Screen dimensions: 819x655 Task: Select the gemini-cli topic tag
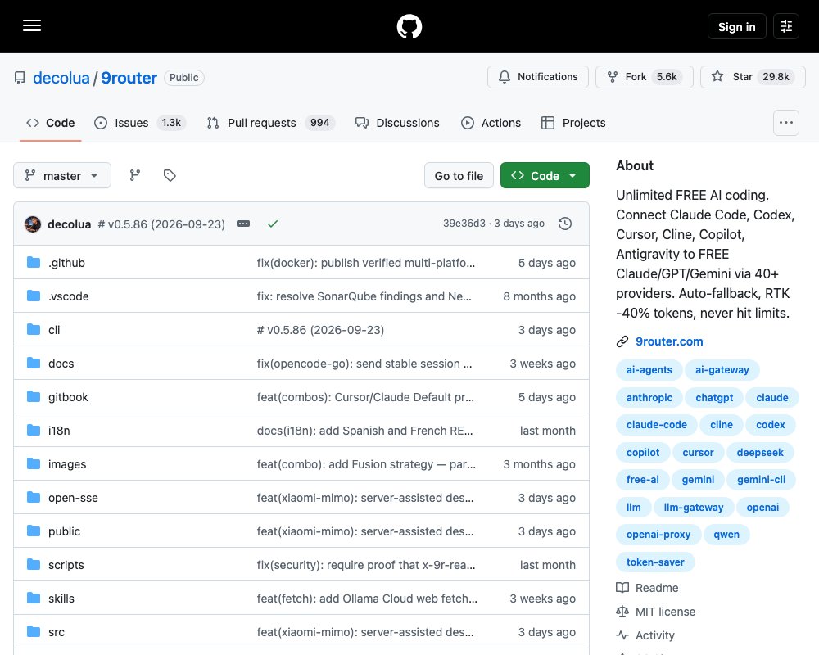point(761,480)
